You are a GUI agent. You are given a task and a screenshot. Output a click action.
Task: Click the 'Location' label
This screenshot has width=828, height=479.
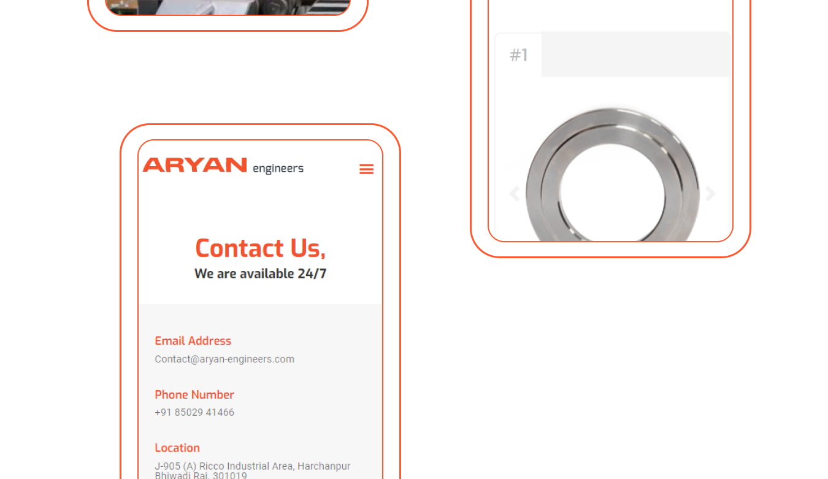pyautogui.click(x=177, y=448)
